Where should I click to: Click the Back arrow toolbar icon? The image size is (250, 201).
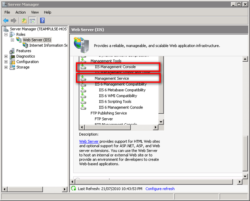point(6,20)
